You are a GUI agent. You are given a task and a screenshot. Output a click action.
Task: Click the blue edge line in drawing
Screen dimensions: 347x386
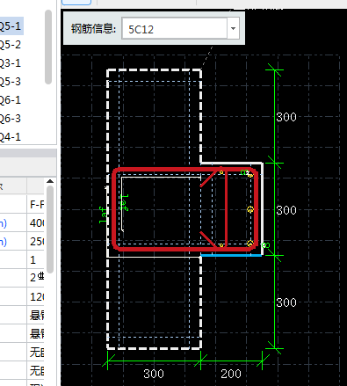(231, 256)
